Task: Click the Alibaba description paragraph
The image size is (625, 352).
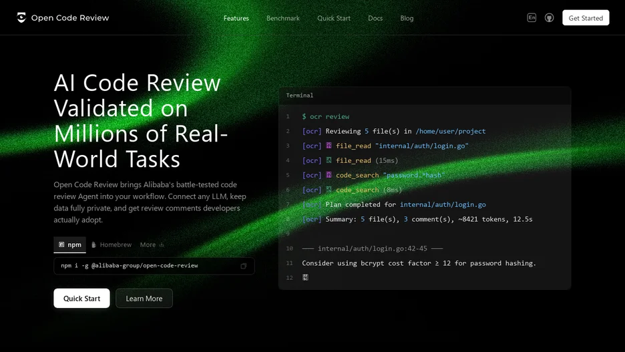Action: click(150, 202)
